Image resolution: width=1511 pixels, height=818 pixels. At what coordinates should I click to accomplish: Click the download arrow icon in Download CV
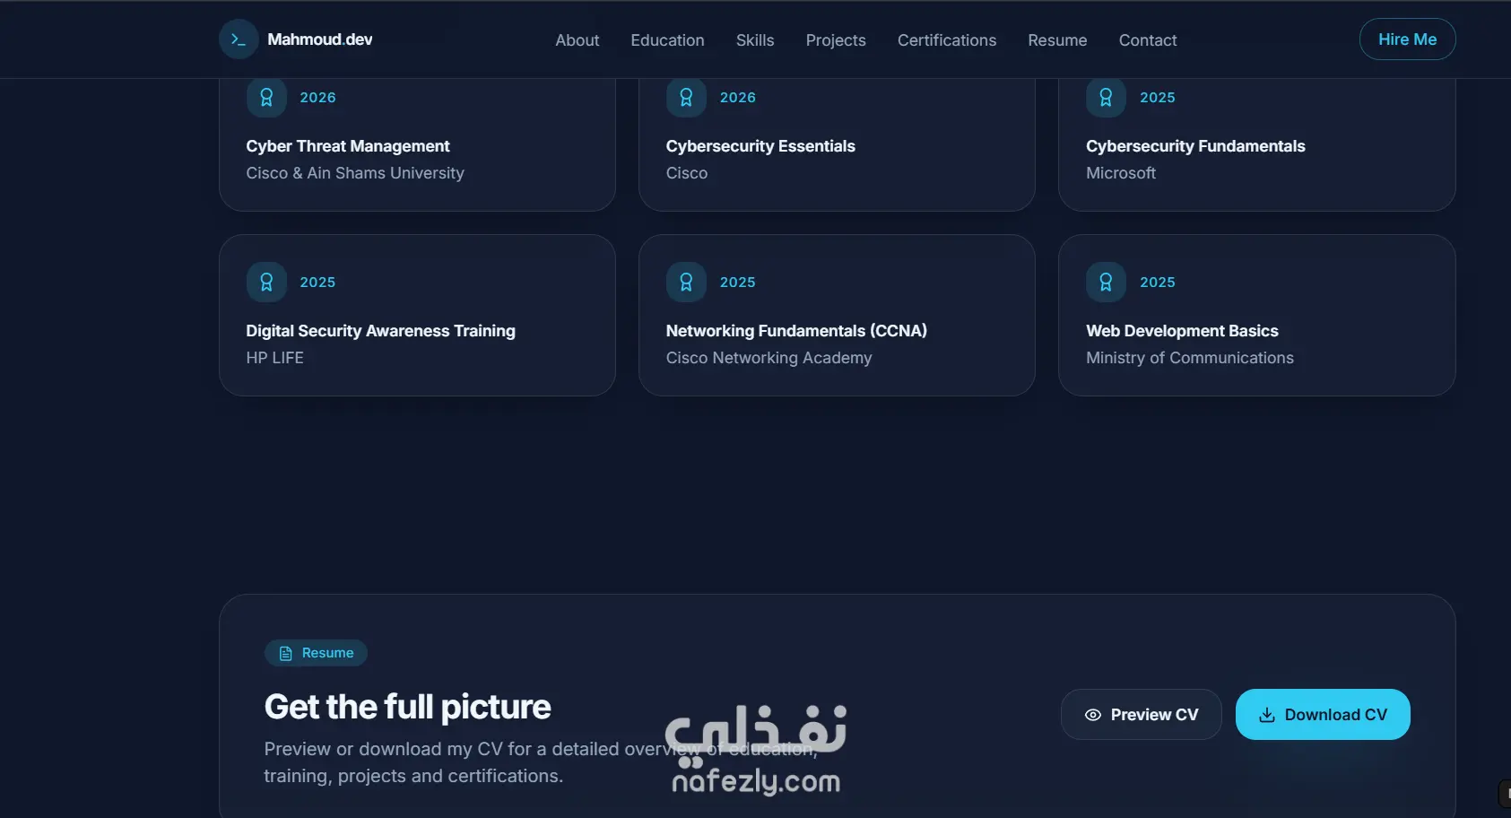click(x=1267, y=715)
